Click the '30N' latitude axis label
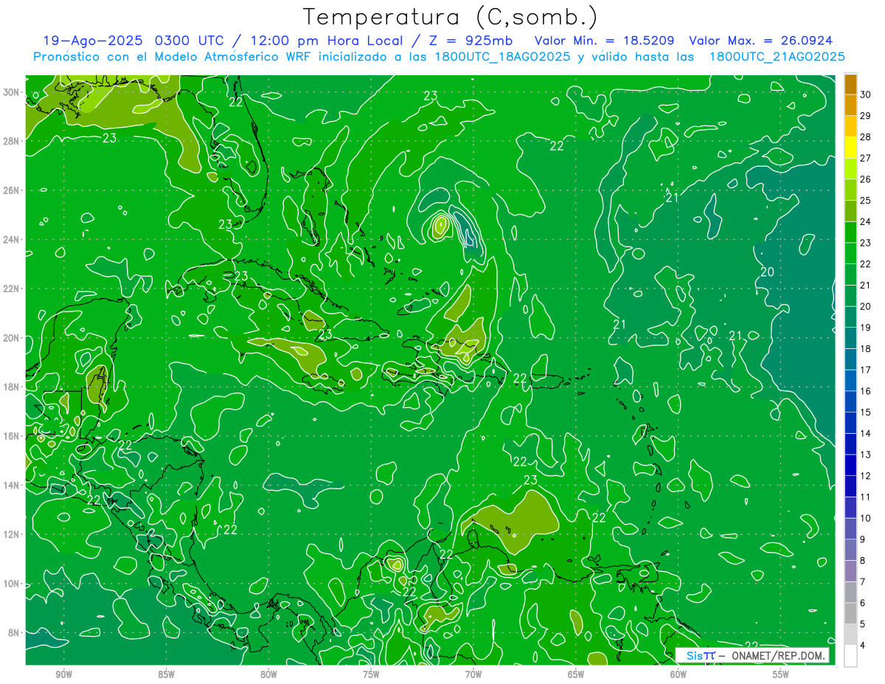The width and height of the screenshot is (885, 684). click(12, 92)
